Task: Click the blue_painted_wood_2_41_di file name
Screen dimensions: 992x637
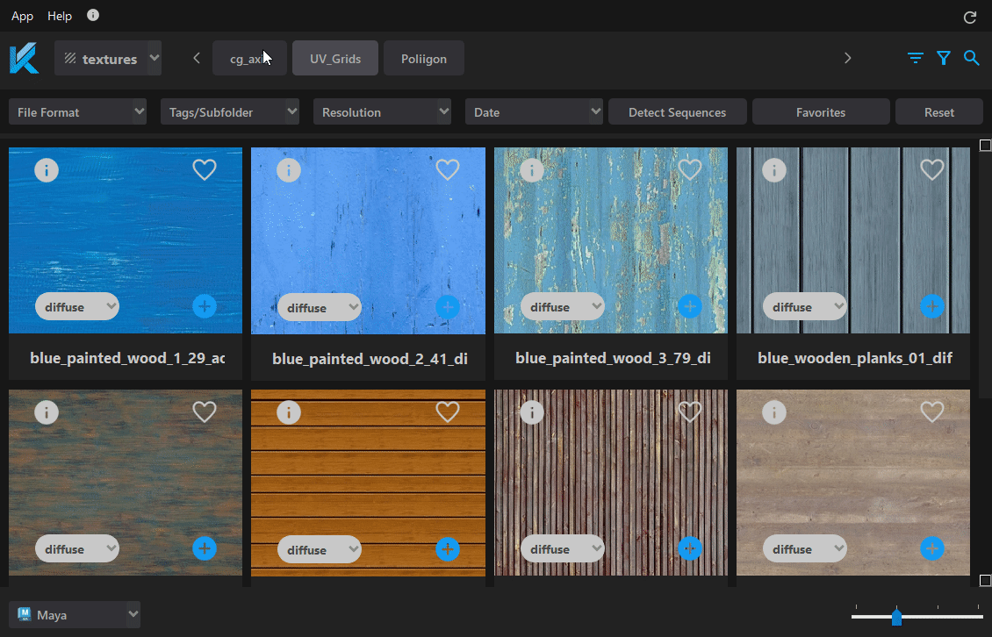Action: 370,359
